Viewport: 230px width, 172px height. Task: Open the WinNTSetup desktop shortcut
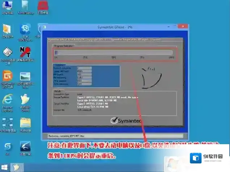tap(25, 7)
